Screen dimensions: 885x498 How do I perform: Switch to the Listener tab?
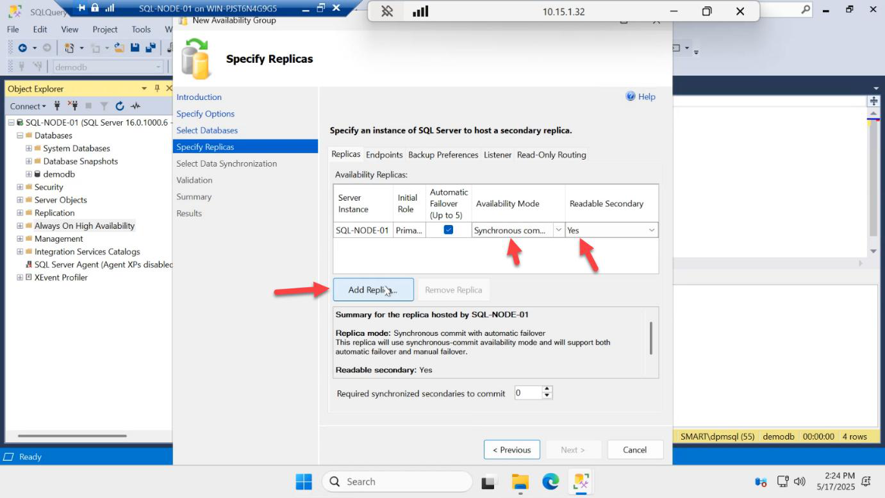click(497, 154)
